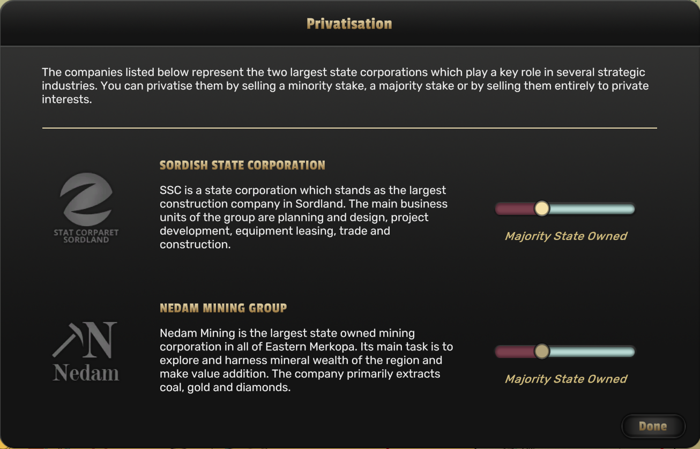The height and width of the screenshot is (449, 700).
Task: Click the introductory privatisation explanation paragraph
Action: [345, 86]
